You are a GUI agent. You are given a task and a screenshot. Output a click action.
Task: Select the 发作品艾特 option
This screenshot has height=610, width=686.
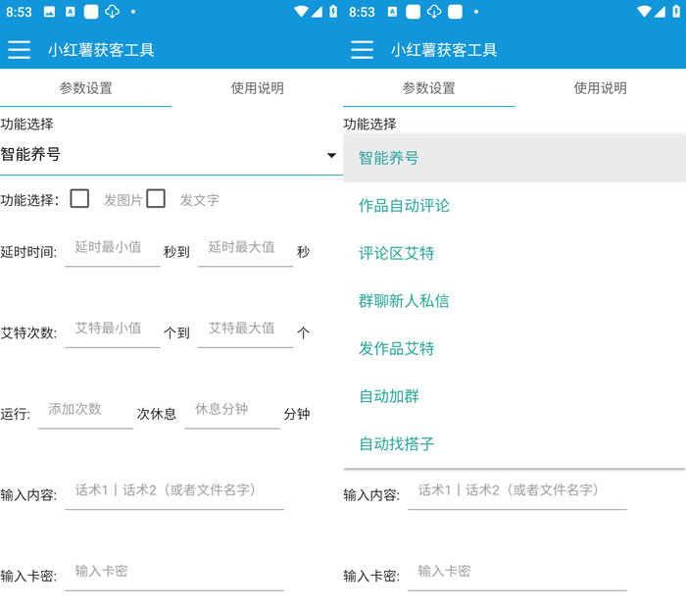click(x=396, y=348)
